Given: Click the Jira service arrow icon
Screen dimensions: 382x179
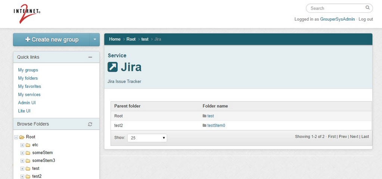Looking at the screenshot, I should coord(112,67).
